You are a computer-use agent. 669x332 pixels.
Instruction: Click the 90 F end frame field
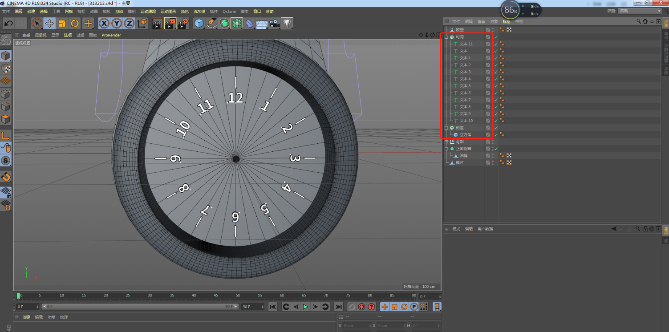(x=252, y=307)
